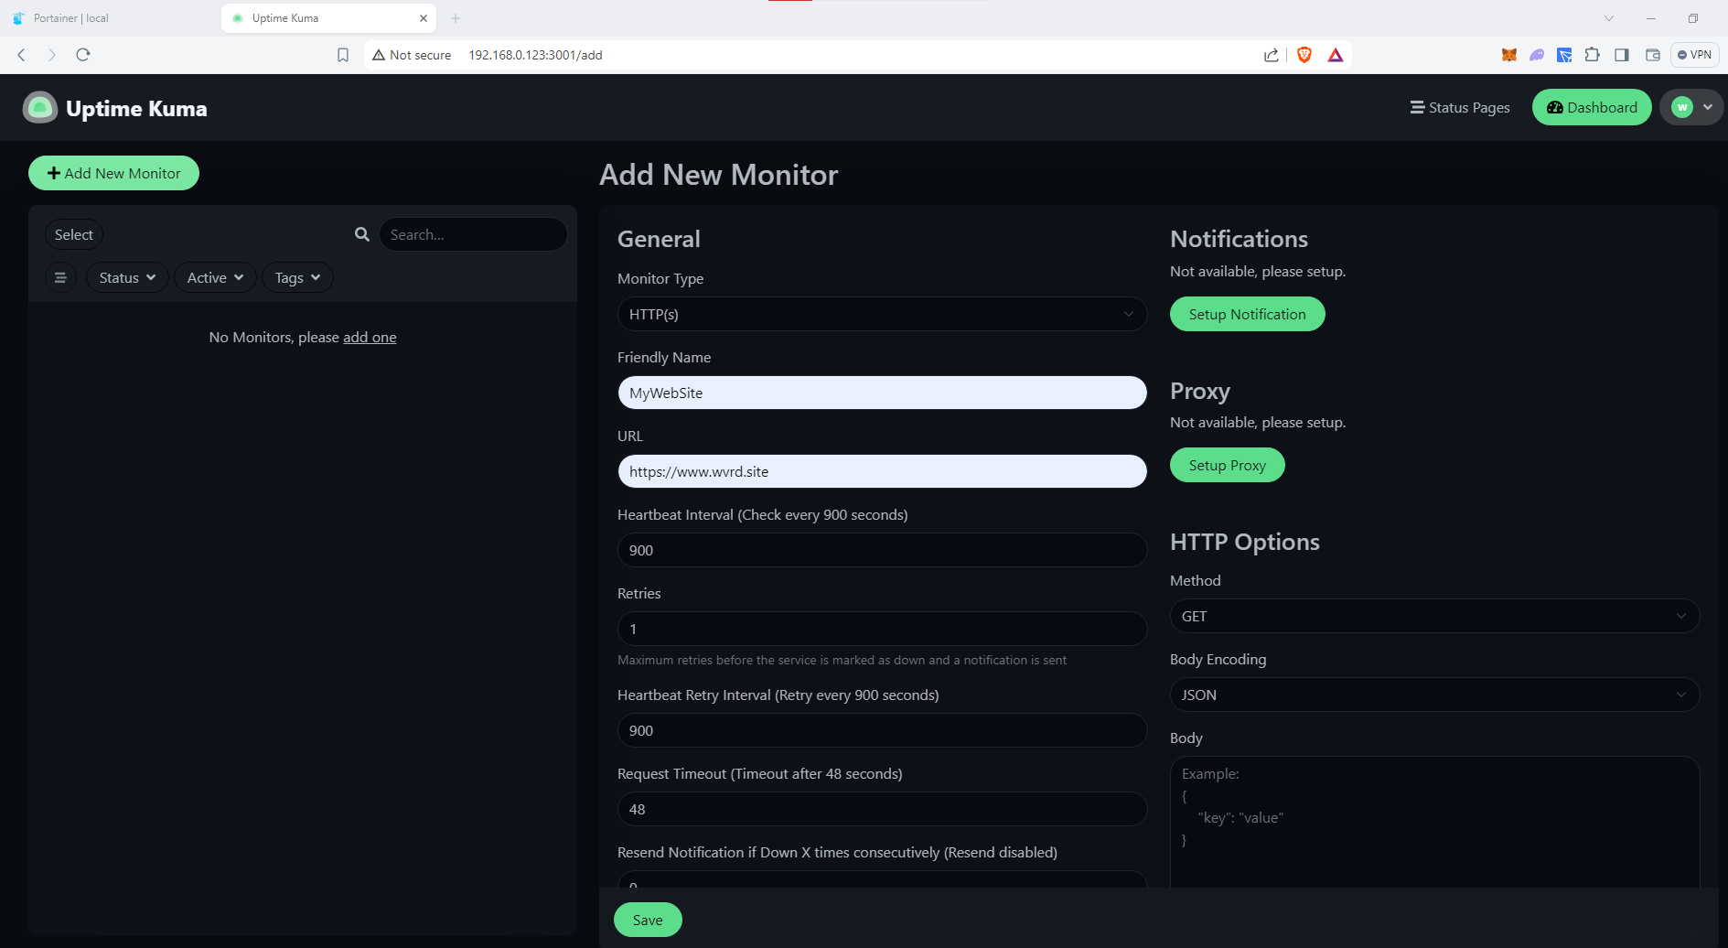Click Setup Notification button
The width and height of the screenshot is (1728, 948).
point(1247,314)
